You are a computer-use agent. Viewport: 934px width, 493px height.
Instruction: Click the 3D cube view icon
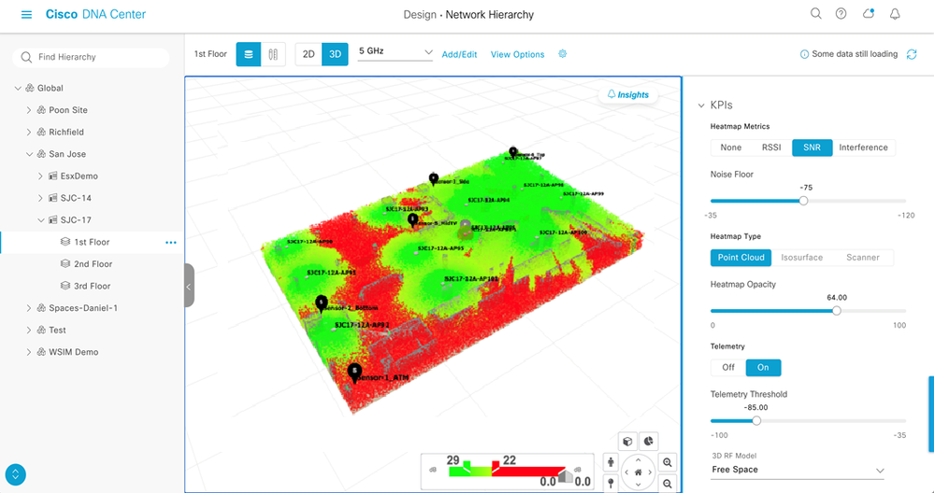click(627, 442)
